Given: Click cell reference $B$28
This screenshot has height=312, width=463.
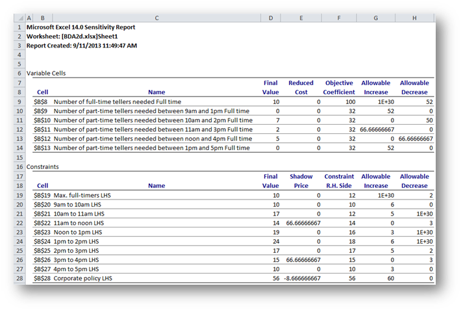Looking at the screenshot, I should pos(42,278).
